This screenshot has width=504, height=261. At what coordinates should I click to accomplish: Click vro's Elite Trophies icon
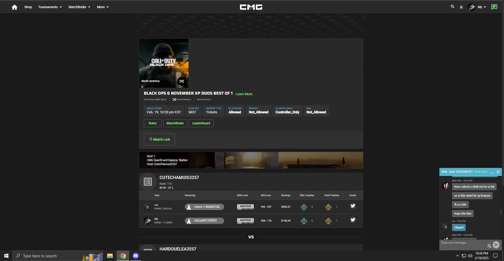(x=304, y=206)
